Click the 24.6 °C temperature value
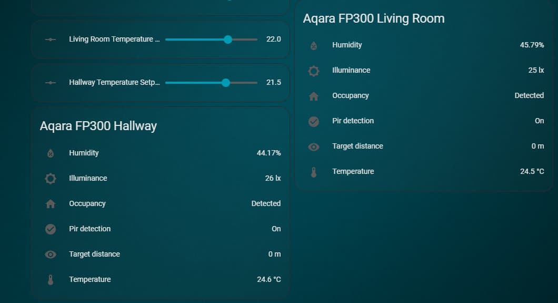Viewport: 558px width, 303px height. pos(268,279)
